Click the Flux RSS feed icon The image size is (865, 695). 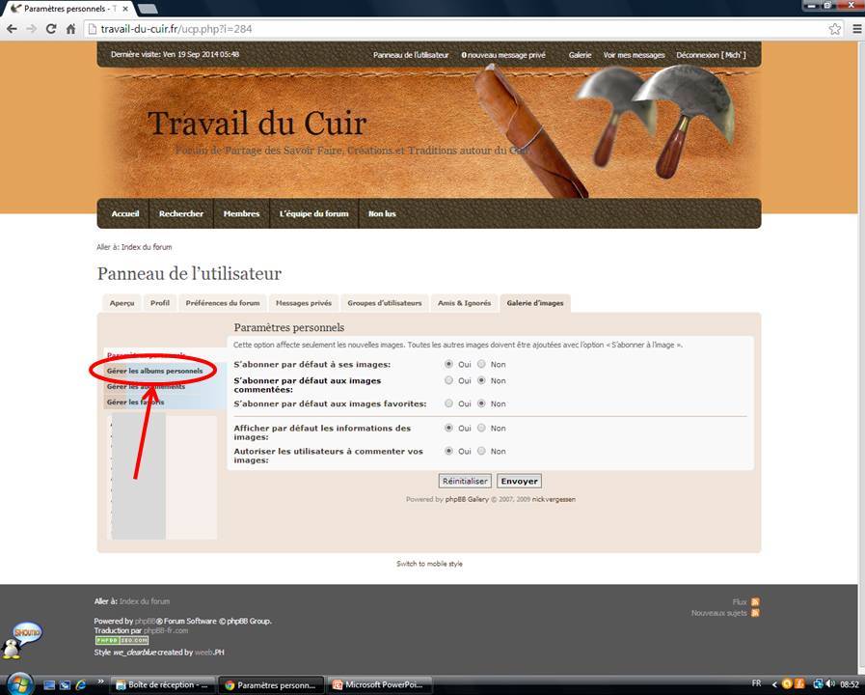pyautogui.click(x=755, y=601)
